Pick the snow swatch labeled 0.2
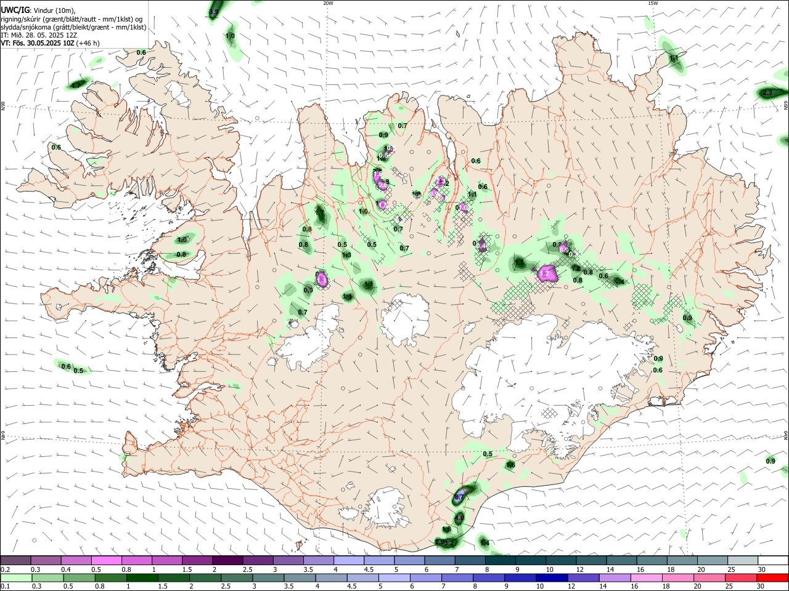 tap(15, 561)
